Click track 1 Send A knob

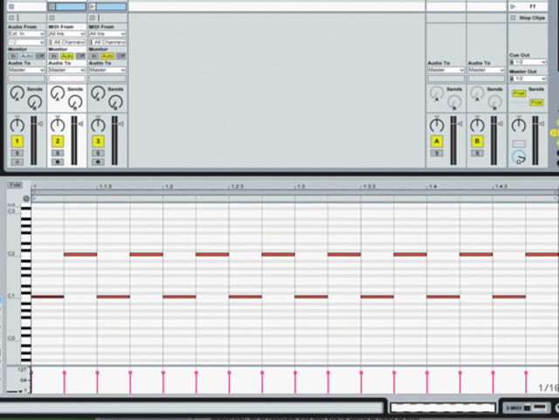coord(17,93)
